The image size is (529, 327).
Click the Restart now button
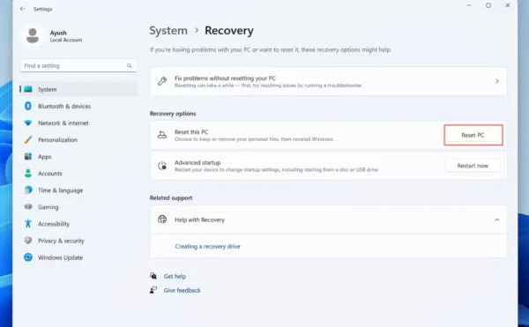coord(473,166)
